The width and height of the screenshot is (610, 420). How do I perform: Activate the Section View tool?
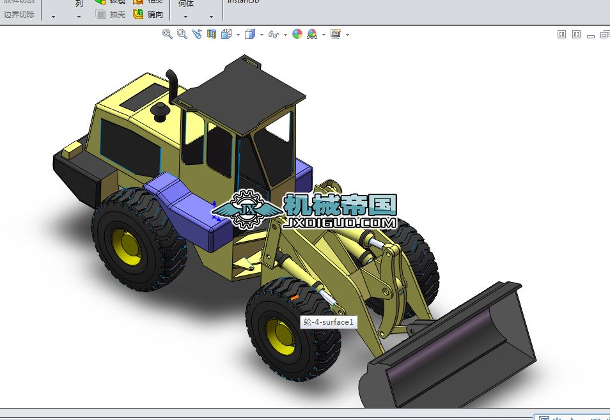(211, 35)
